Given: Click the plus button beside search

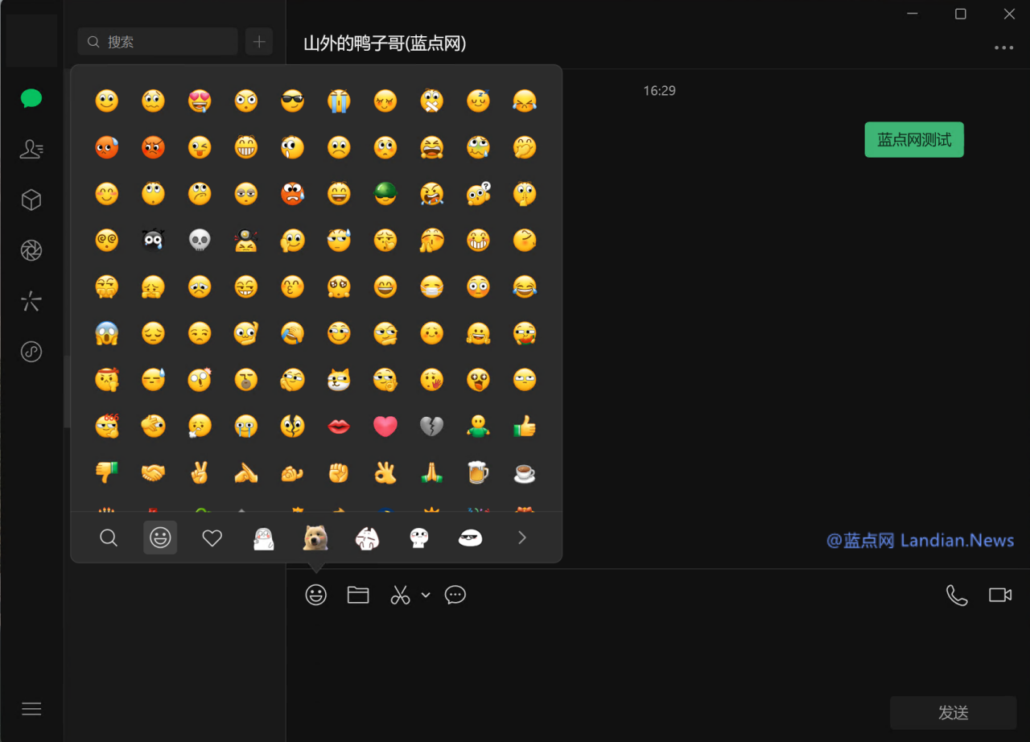Looking at the screenshot, I should [x=259, y=42].
